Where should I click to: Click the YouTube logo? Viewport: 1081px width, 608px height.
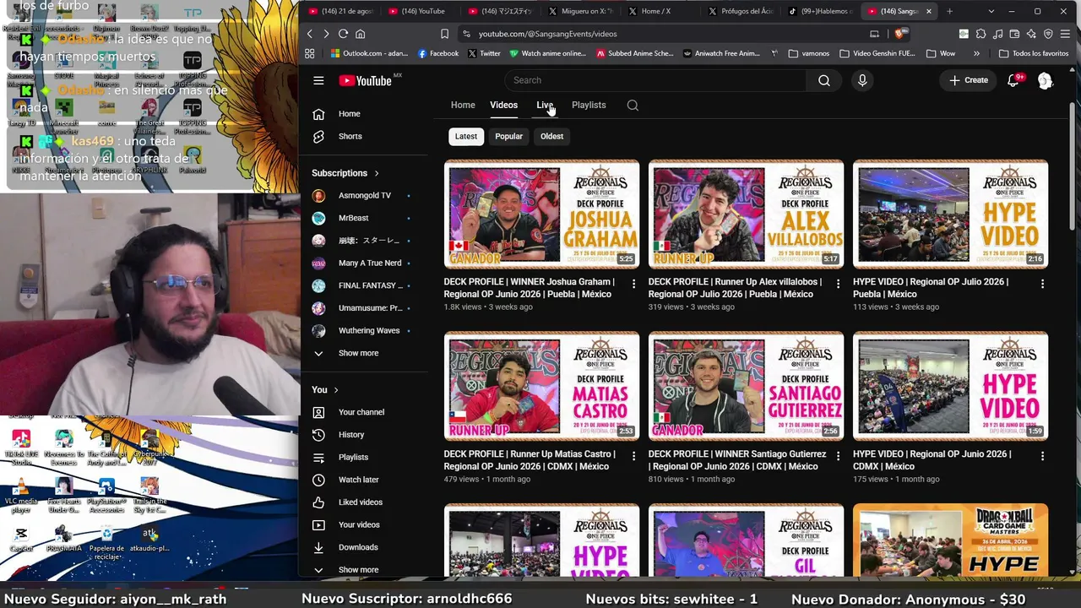(366, 80)
